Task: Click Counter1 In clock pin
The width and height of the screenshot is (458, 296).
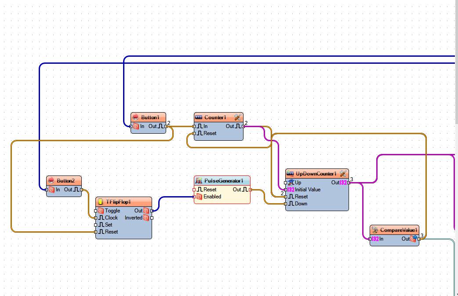Action: point(194,127)
